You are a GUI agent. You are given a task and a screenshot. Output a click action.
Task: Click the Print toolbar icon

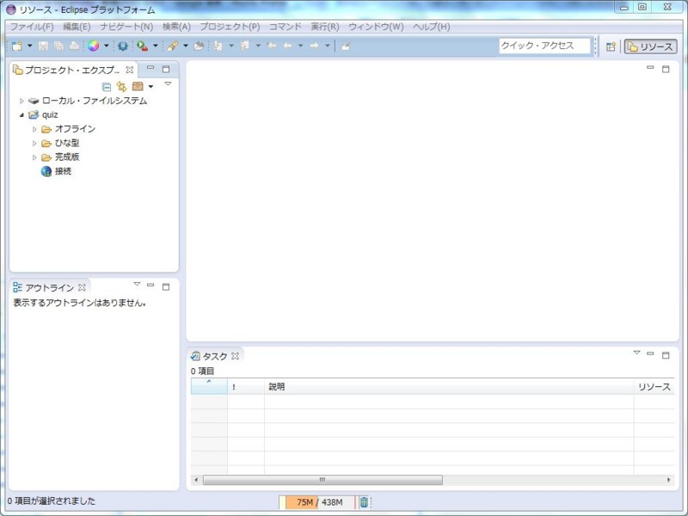coord(74,46)
